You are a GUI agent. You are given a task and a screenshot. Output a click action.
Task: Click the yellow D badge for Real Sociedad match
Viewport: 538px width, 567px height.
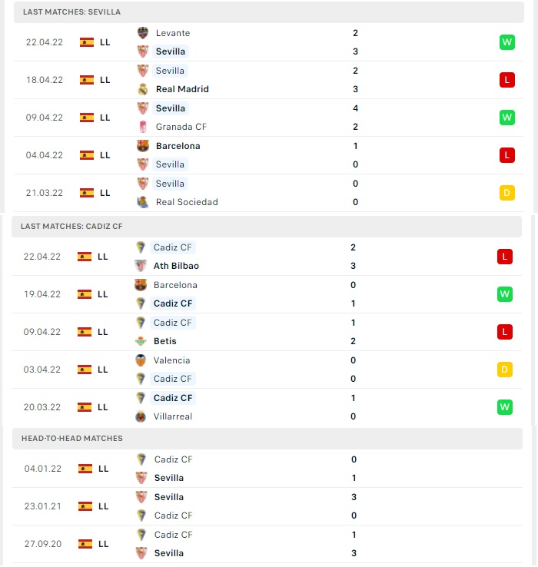point(507,193)
